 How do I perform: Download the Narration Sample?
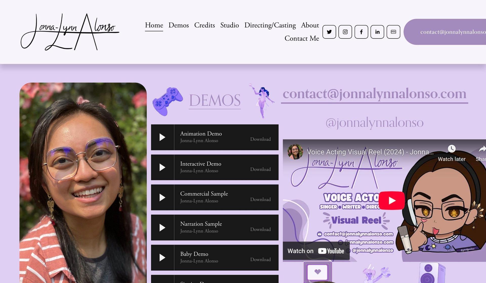260,229
